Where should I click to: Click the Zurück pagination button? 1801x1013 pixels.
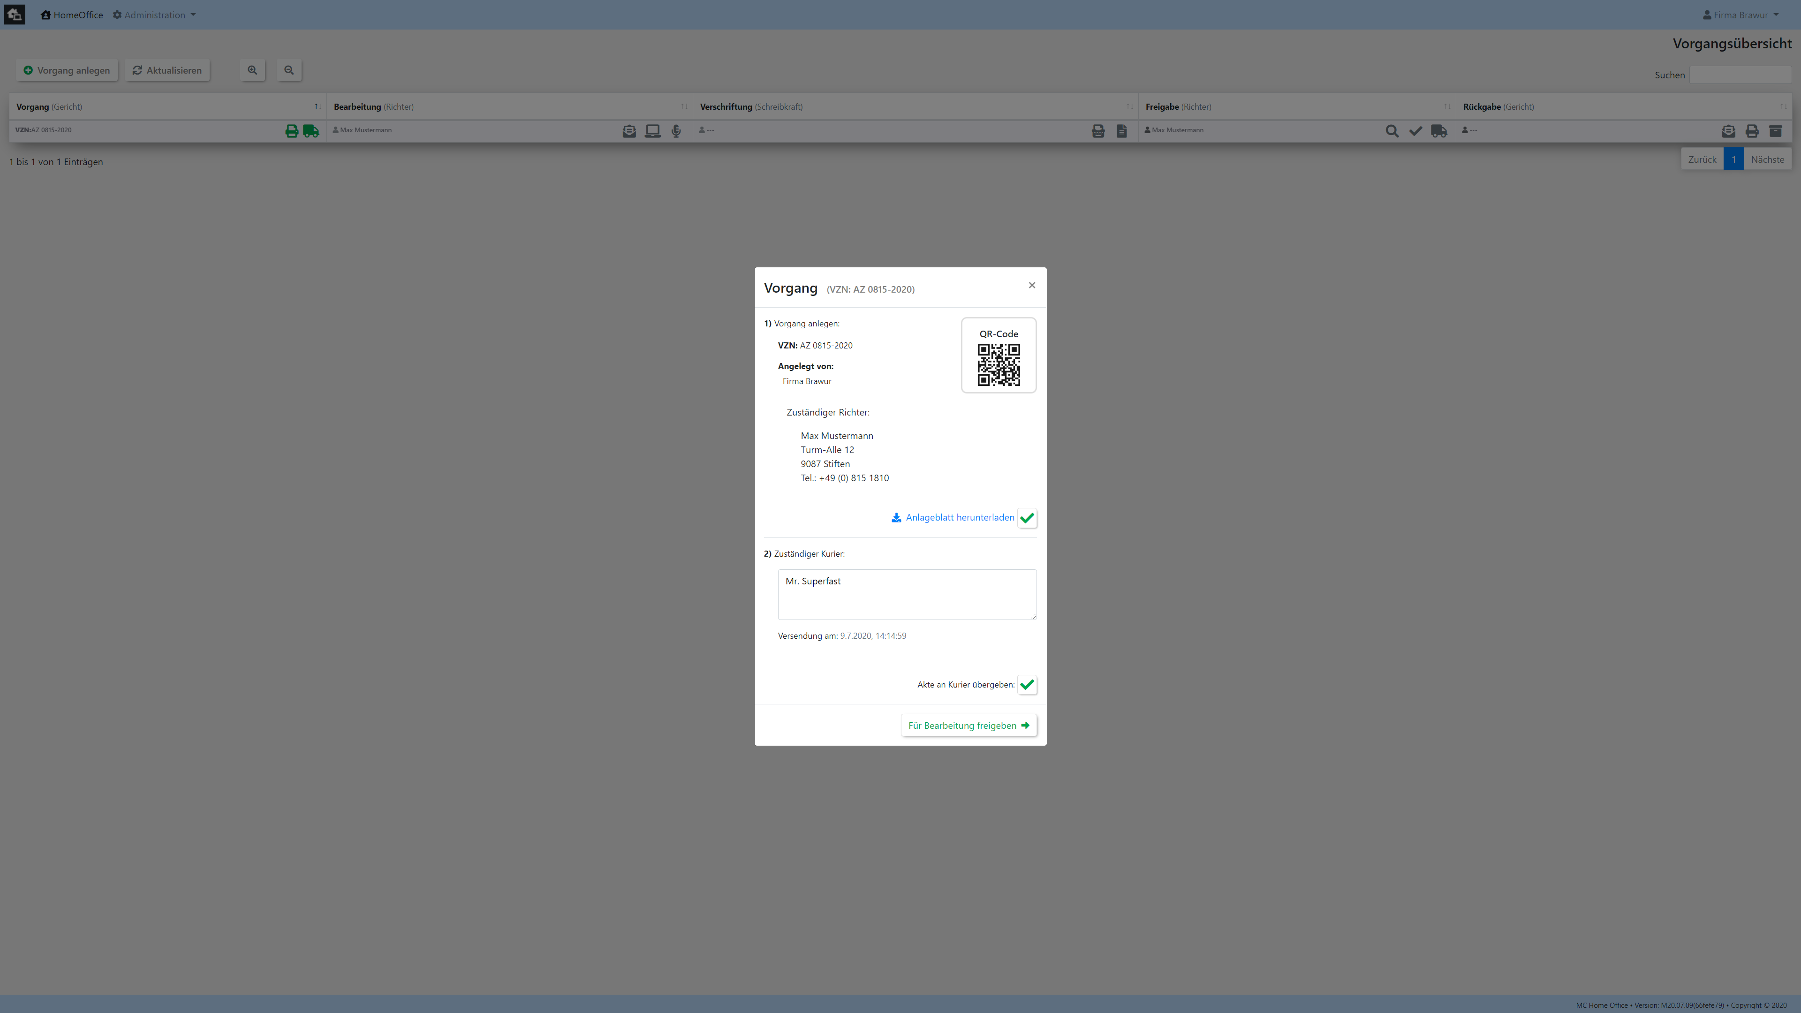pos(1702,159)
